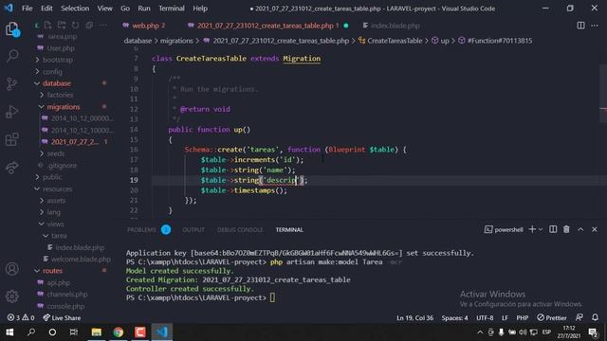Change LF end of line sequence
This screenshot has height=341, width=607.
click(x=505, y=318)
